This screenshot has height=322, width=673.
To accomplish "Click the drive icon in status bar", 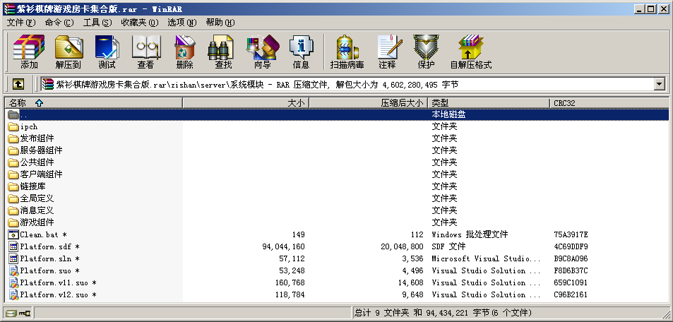I will (12, 313).
